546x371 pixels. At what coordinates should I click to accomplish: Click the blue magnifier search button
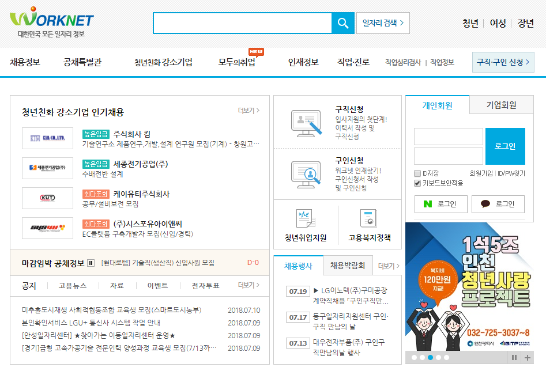(342, 23)
